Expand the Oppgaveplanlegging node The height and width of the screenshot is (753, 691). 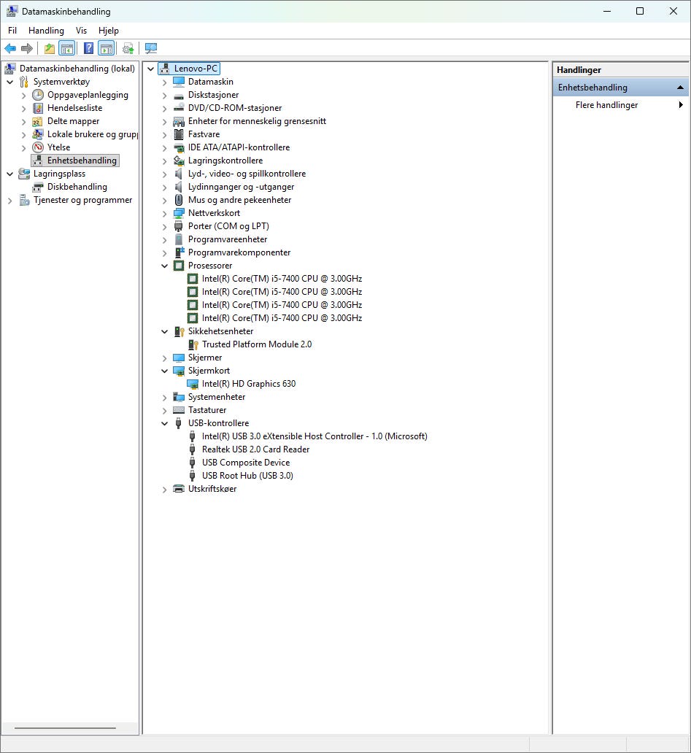[23, 96]
